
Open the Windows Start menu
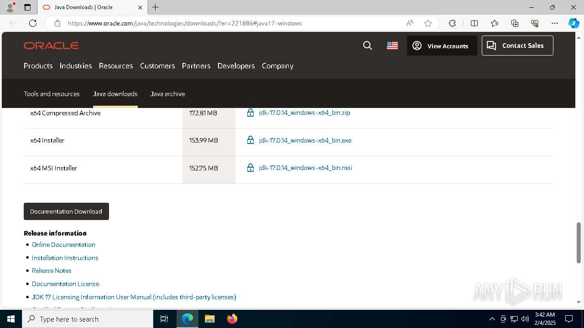click(11, 319)
